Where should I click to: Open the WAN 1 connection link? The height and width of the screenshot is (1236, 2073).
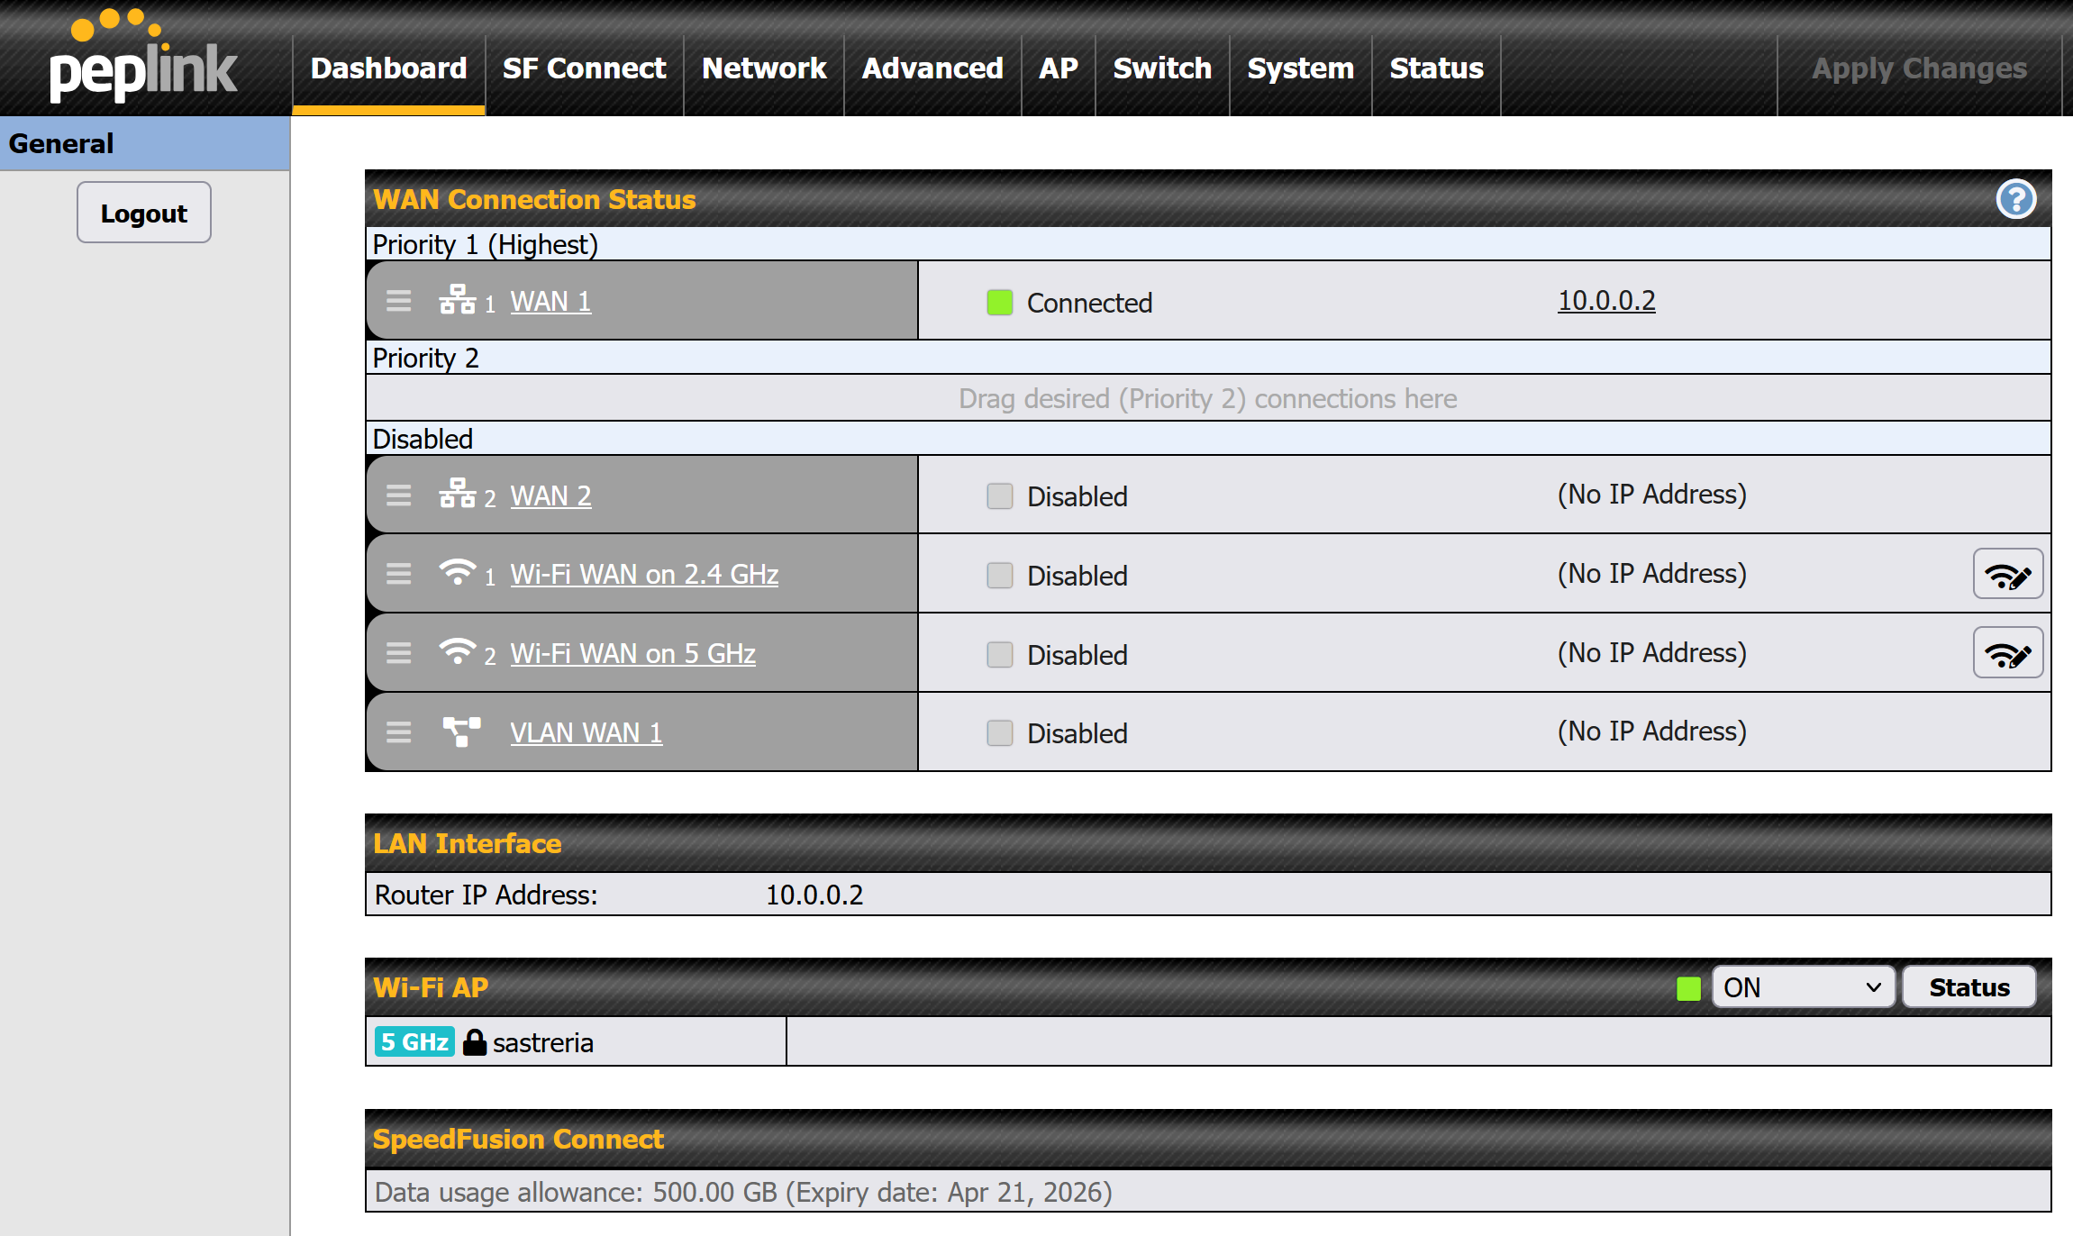551,301
